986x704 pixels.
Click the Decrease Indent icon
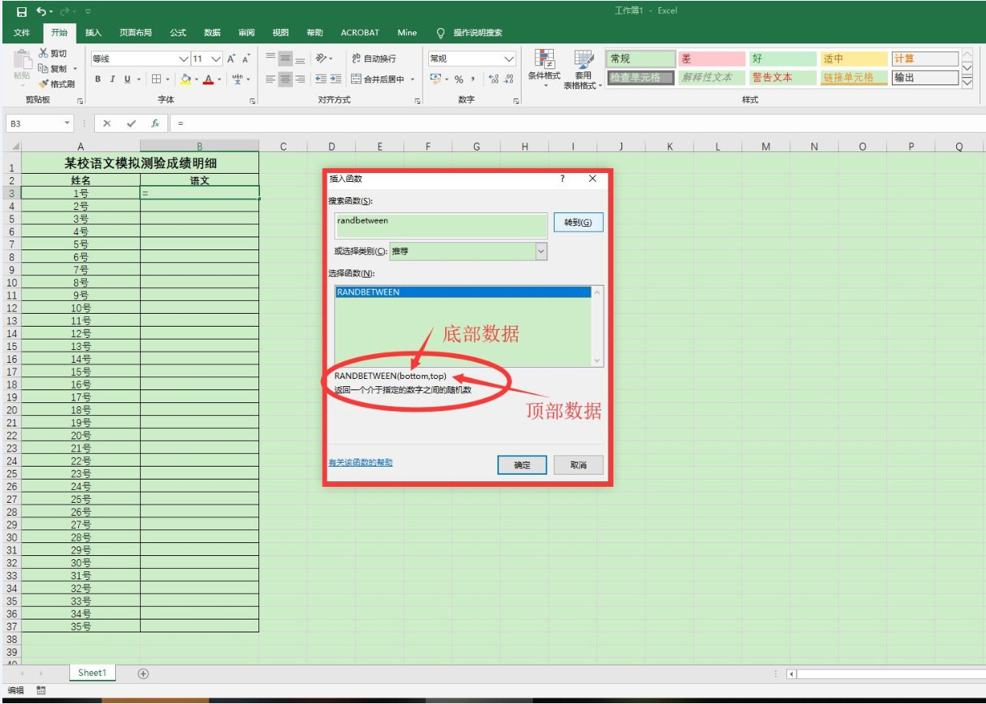point(321,79)
